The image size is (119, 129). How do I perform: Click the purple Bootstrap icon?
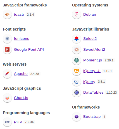(x=77, y=117)
